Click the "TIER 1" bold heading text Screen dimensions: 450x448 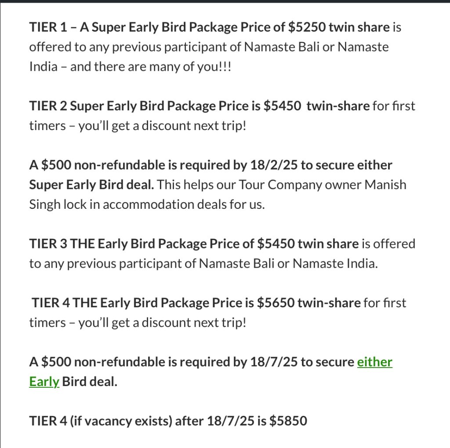[x=48, y=27]
